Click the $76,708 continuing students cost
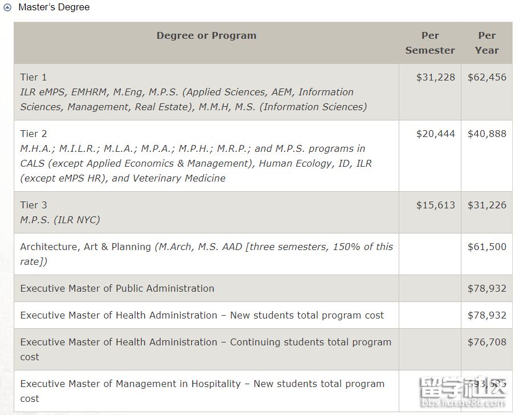 click(x=487, y=342)
